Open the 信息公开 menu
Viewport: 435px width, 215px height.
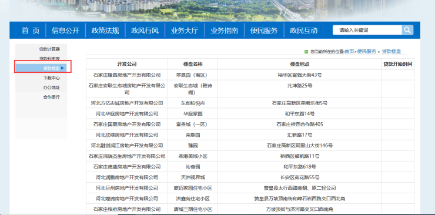65,31
